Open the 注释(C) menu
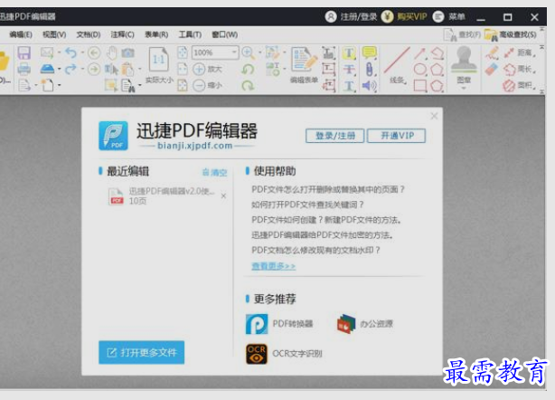The image size is (555, 400). coord(122,34)
